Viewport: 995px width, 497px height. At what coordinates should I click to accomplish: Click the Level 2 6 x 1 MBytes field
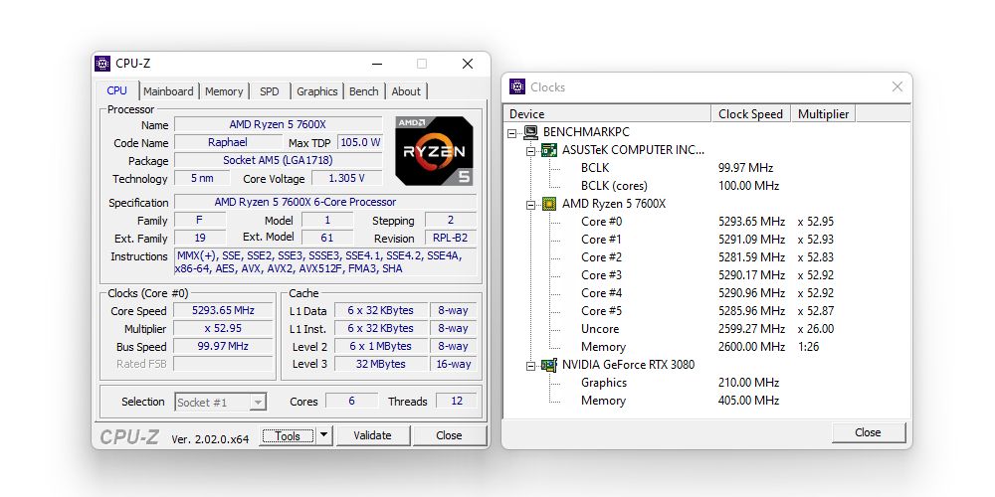pos(380,347)
